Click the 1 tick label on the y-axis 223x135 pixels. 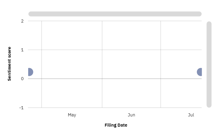(x=22, y=50)
